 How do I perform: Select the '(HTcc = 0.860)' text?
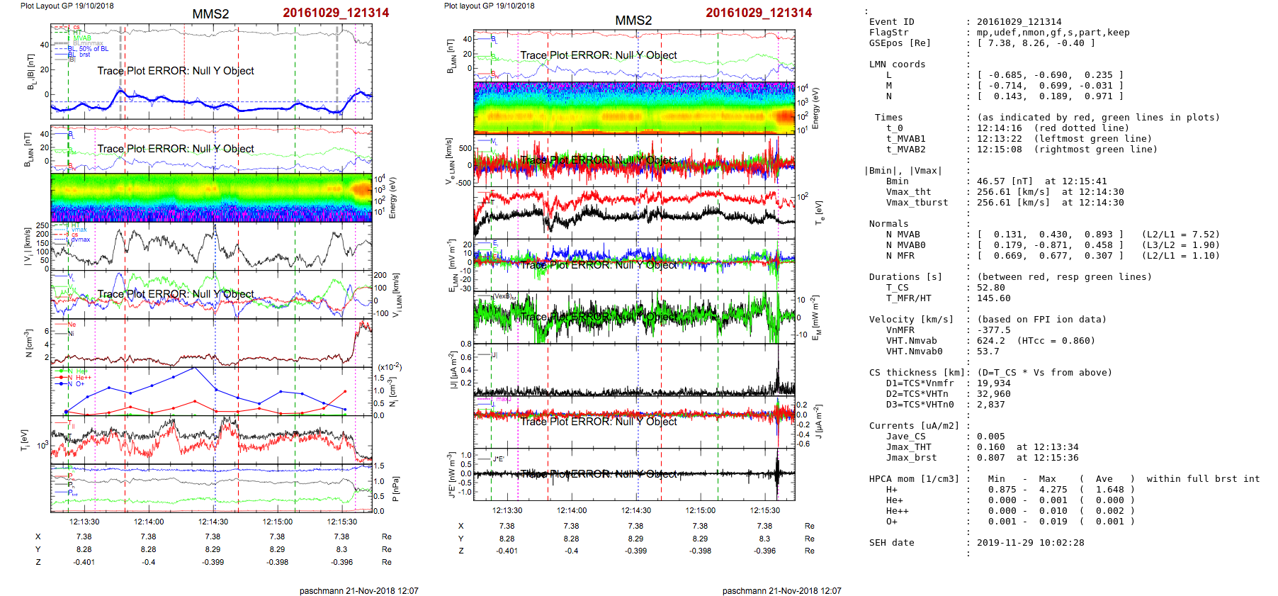pos(1056,341)
